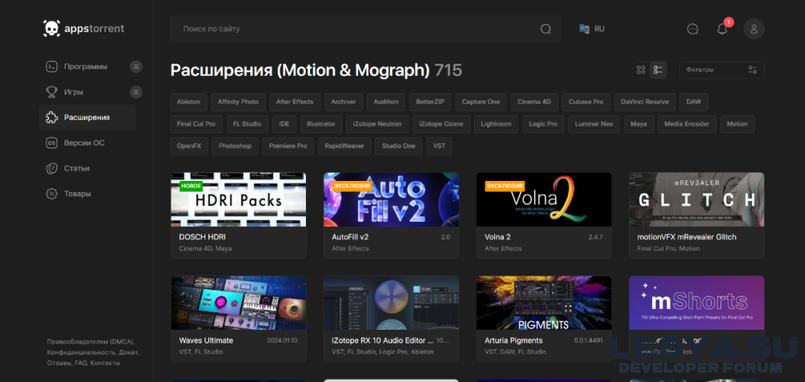The image size is (805, 382).
Task: Click the search magnifier icon
Action: (546, 29)
